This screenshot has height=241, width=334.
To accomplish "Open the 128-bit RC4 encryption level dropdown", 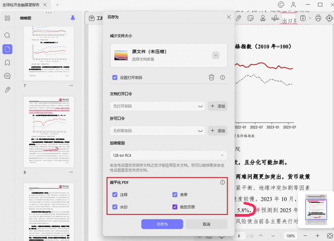I will click(x=169, y=155).
